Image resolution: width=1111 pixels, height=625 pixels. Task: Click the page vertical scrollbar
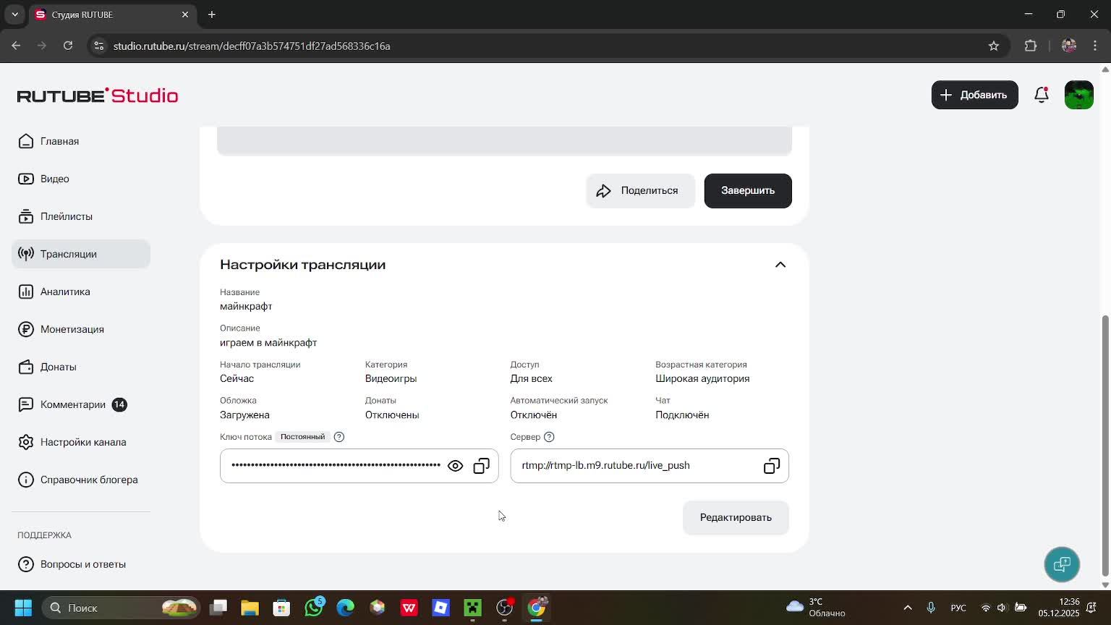coord(1105,447)
